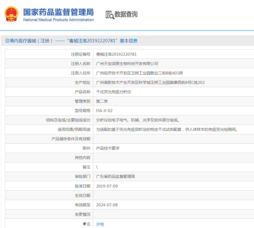Click the 其他内容 label

point(83,158)
